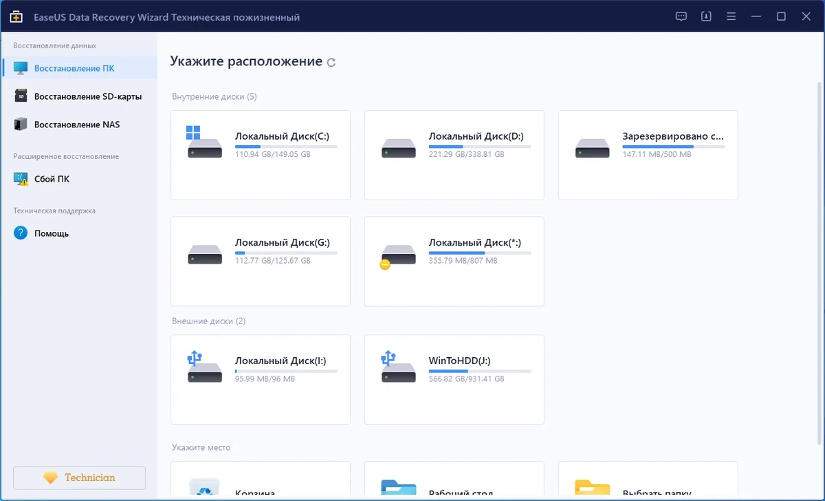Viewport: 825px width, 501px height.
Task: Click the crashed PC warning icon
Action: [x=21, y=179]
